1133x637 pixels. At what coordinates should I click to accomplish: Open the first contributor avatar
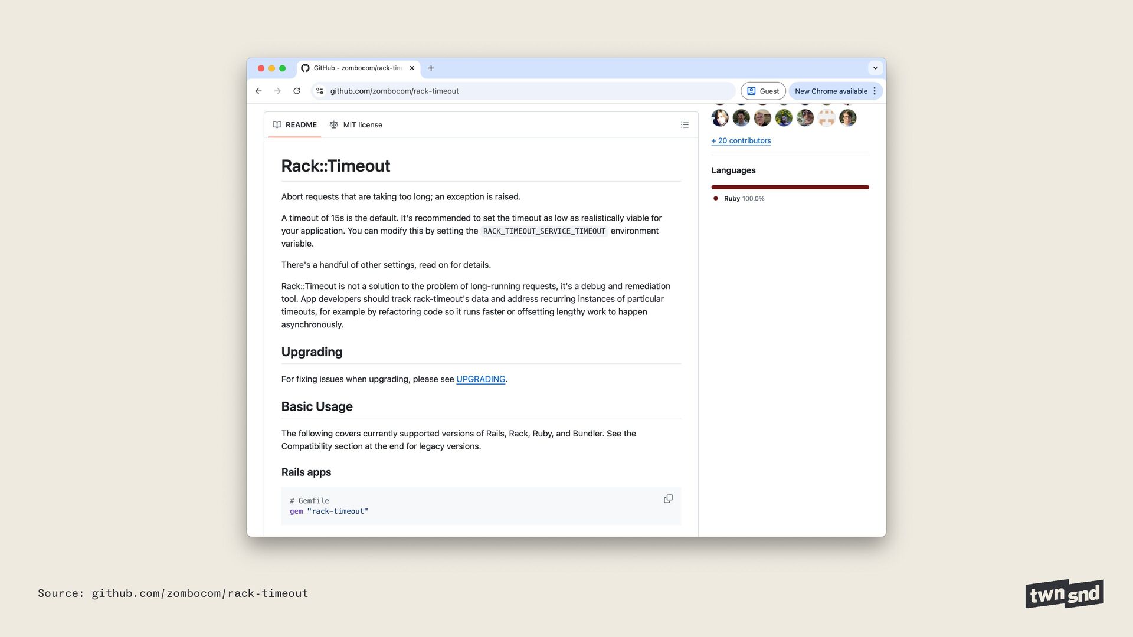[720, 118]
